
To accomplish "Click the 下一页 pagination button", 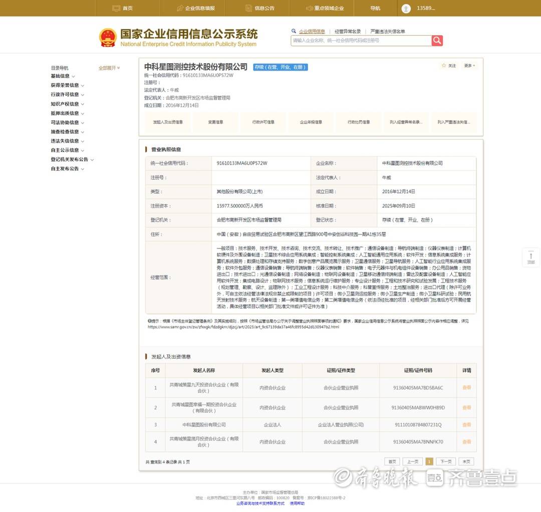I will [446, 461].
